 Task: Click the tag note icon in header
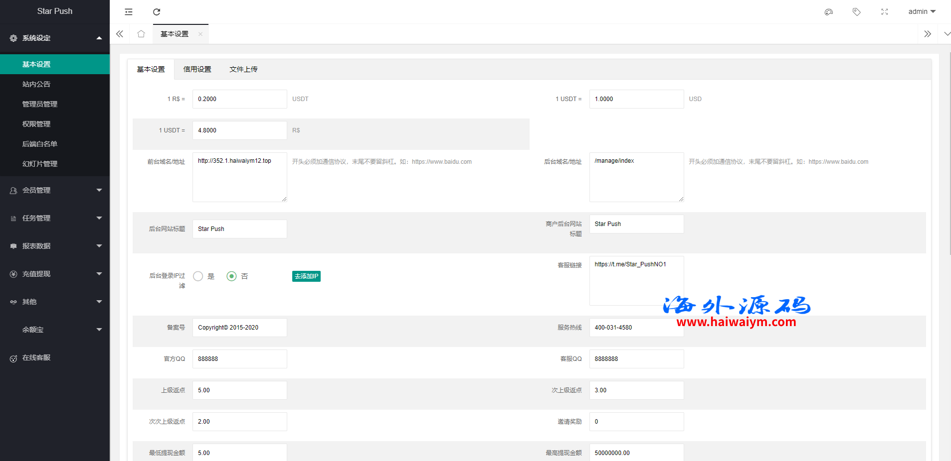point(856,12)
